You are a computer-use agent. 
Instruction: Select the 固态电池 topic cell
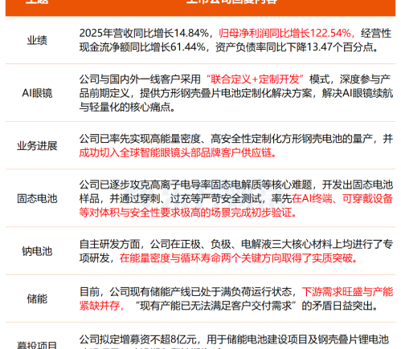point(37,198)
